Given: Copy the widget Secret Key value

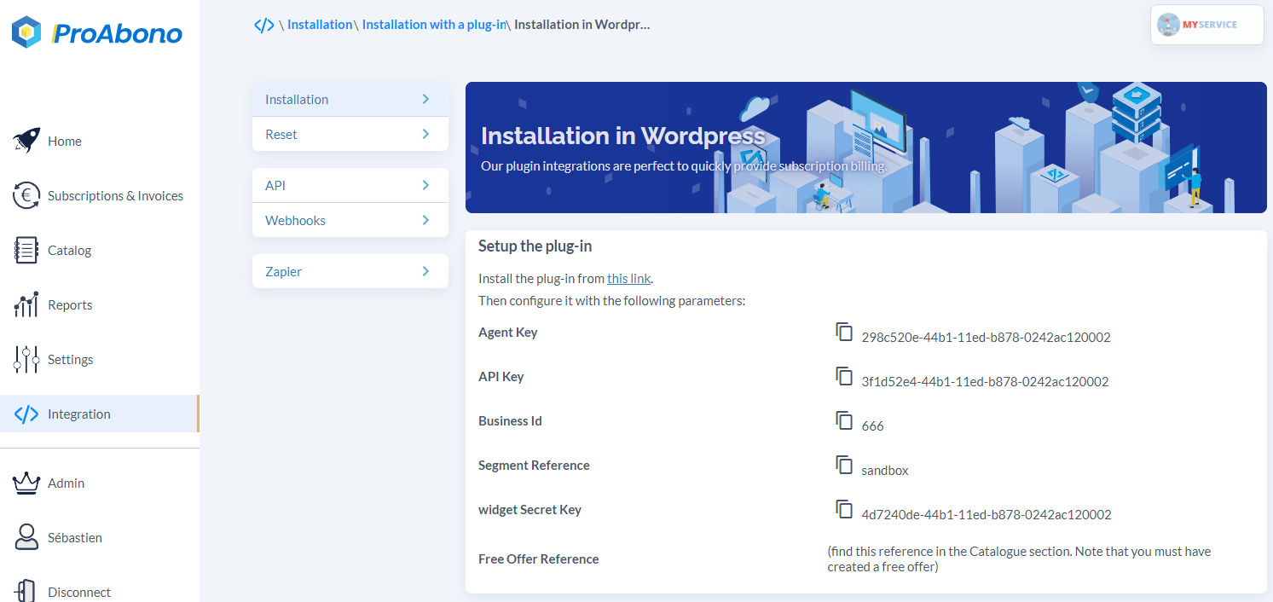Looking at the screenshot, I should coord(844,509).
